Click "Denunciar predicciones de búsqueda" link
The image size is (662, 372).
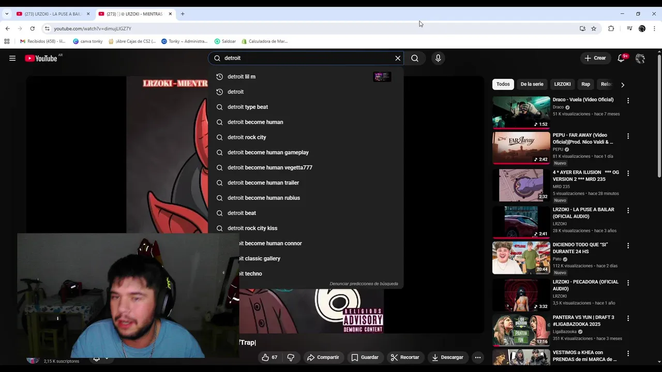(364, 284)
